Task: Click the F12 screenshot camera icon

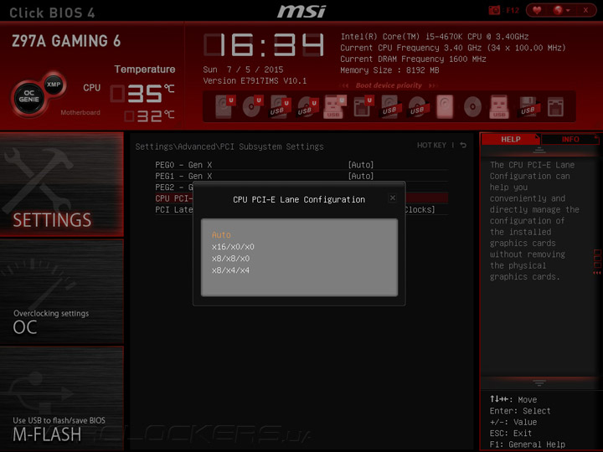Action: (x=494, y=10)
